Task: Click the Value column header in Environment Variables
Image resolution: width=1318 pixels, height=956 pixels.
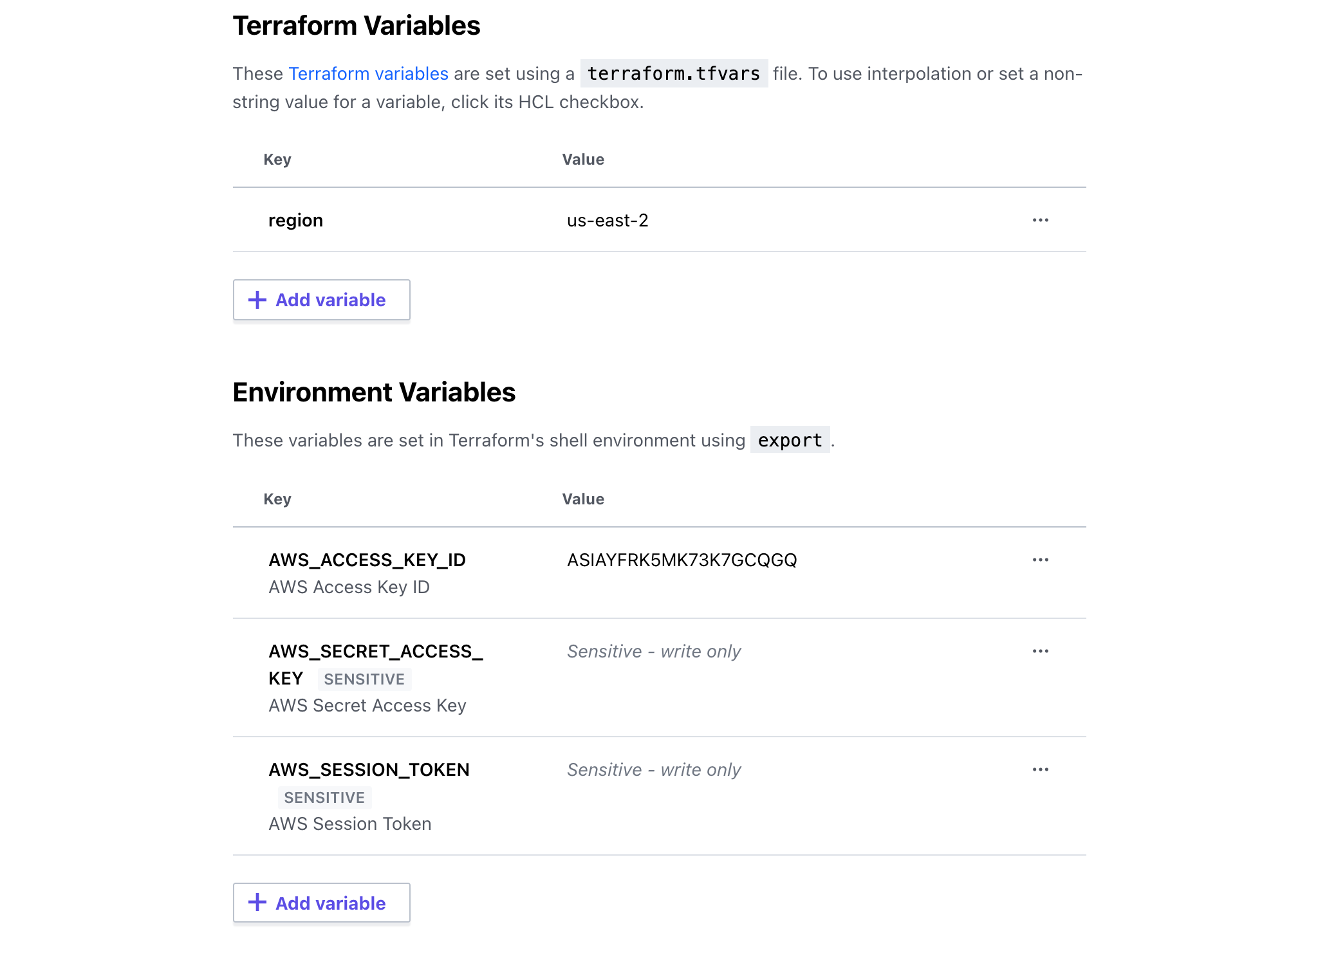Action: [x=582, y=499]
